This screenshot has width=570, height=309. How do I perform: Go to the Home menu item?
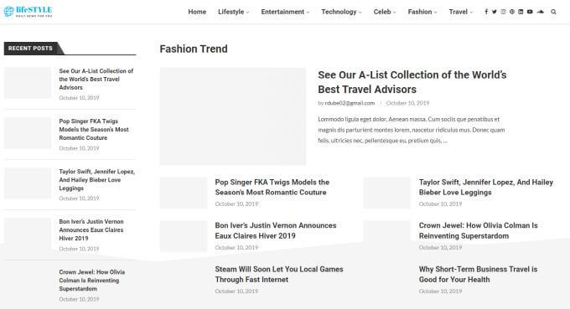point(197,12)
